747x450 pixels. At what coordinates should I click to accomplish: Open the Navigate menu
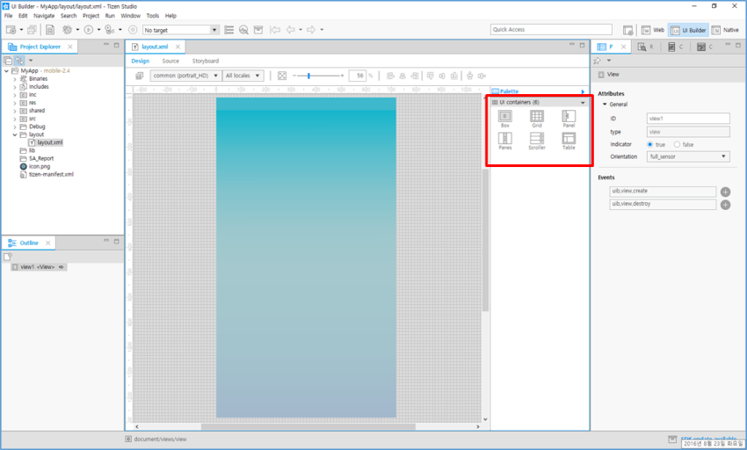click(x=44, y=16)
